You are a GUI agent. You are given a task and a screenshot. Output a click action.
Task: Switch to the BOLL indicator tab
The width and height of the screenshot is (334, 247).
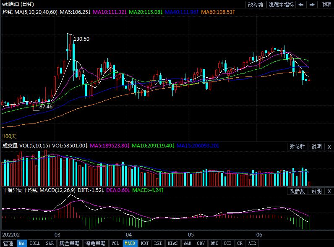[x=35, y=243]
